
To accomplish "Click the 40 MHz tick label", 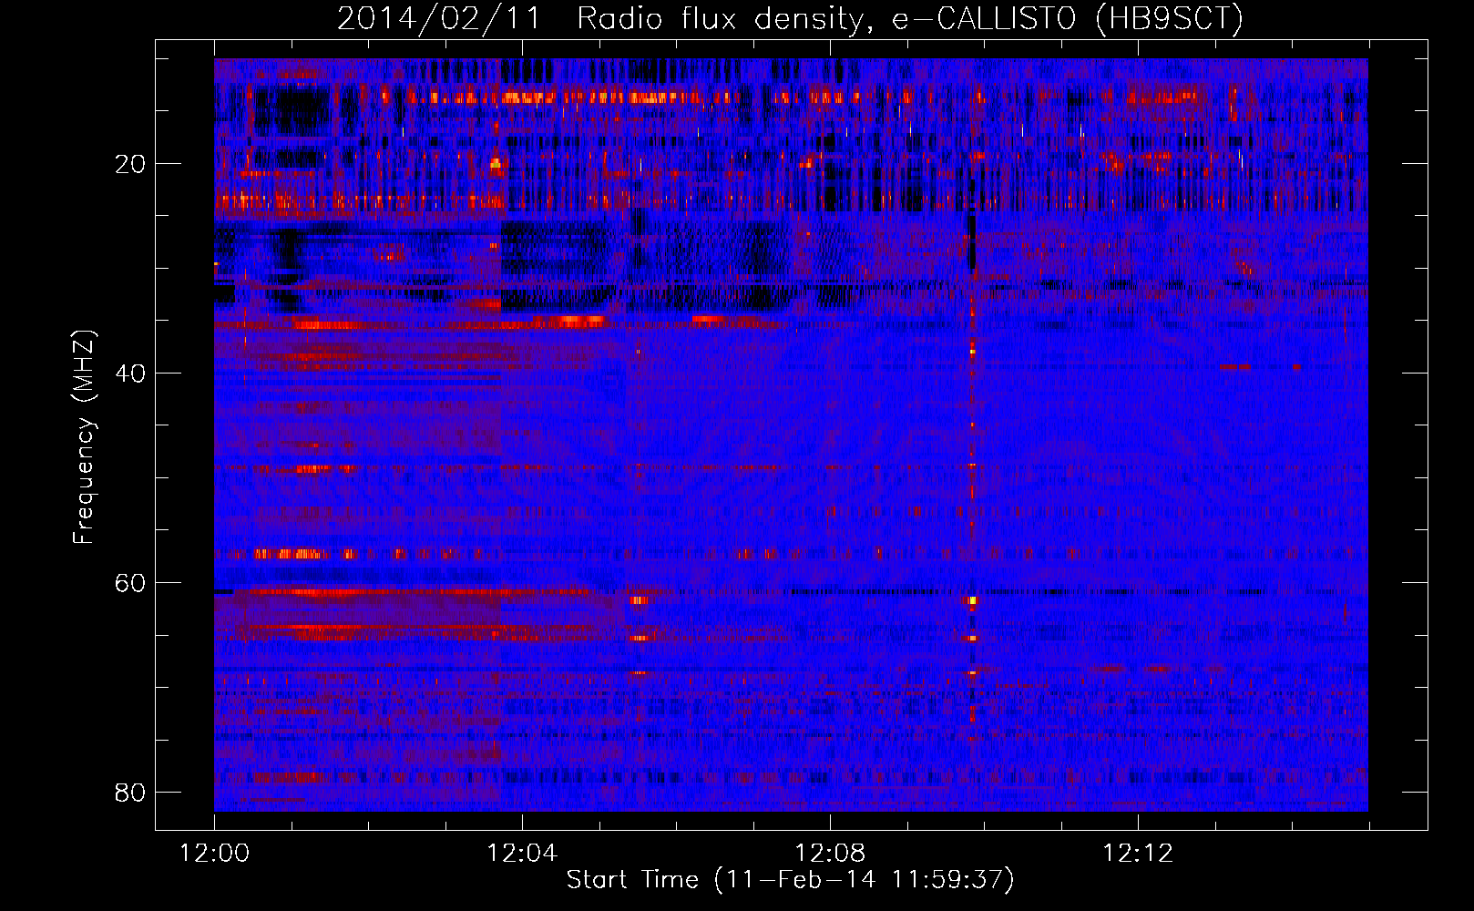I will 130,374.
